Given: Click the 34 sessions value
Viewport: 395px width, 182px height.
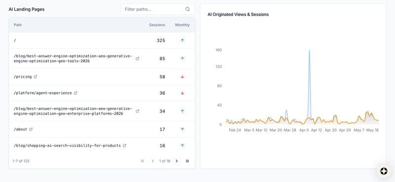Looking at the screenshot, I should (x=162, y=111).
